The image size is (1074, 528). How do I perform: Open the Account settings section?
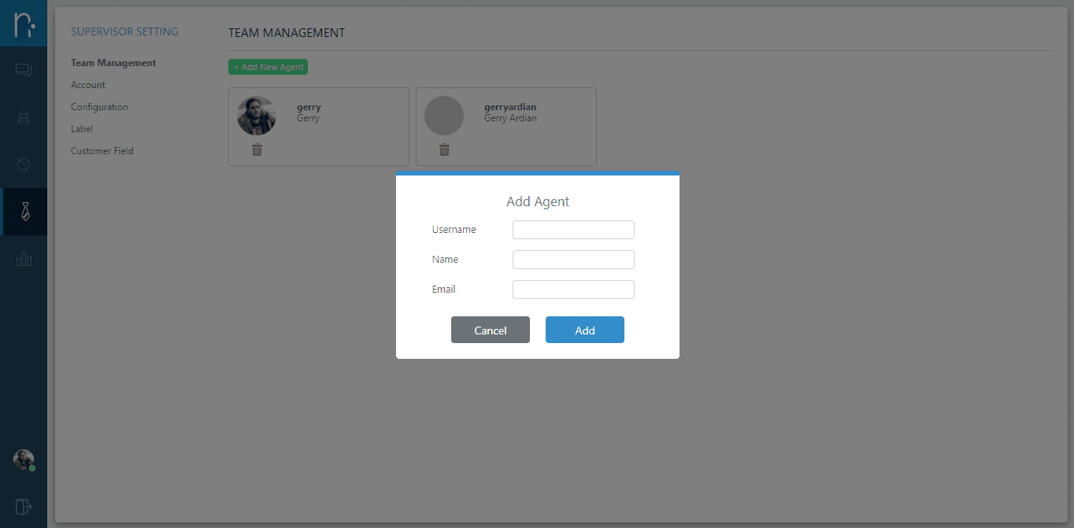[88, 85]
